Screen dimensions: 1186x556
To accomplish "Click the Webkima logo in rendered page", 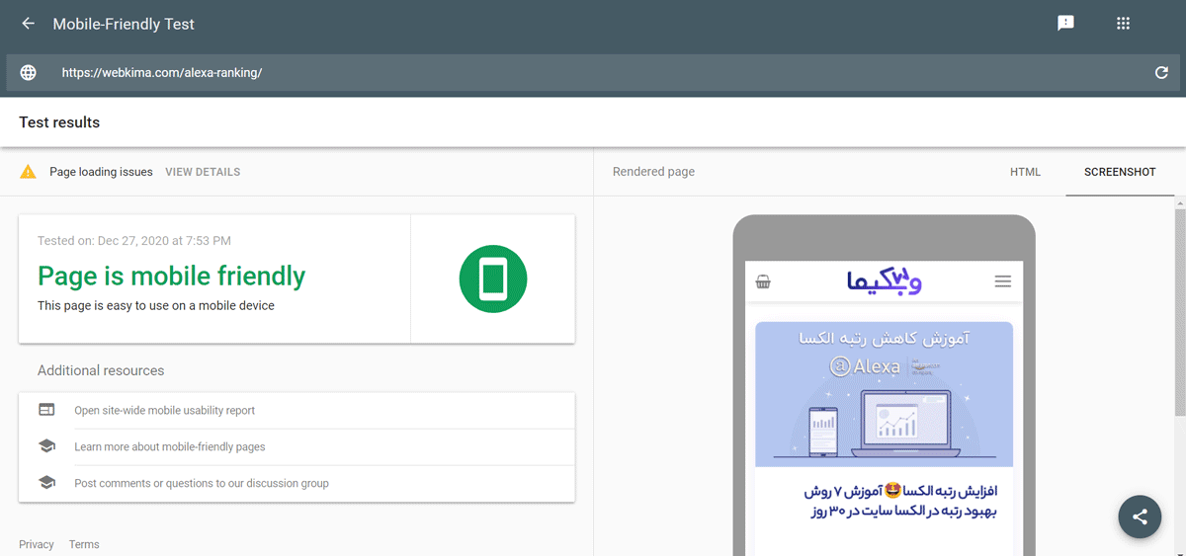I will (x=885, y=281).
